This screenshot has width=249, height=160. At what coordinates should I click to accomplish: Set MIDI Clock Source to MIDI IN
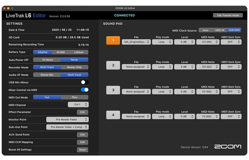[x=220, y=30]
